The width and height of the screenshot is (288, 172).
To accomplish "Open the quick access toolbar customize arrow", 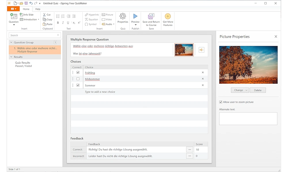I will [x=40, y=3].
